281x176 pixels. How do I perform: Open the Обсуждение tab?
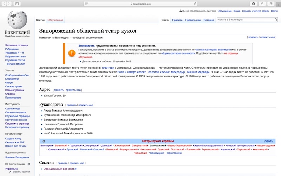pos(55,20)
